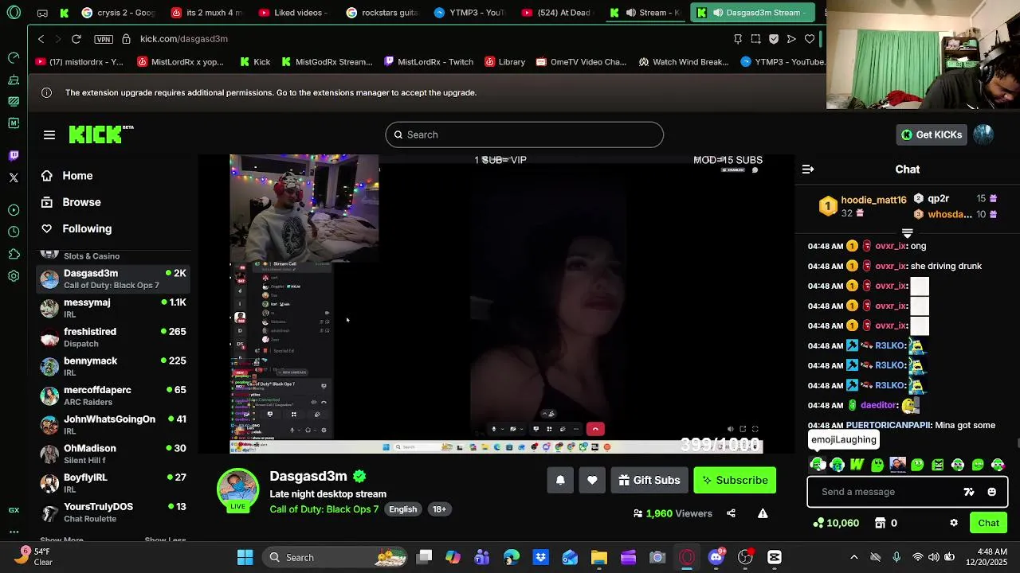Follow channel with the heart button
The width and height of the screenshot is (1020, 573).
(592, 480)
